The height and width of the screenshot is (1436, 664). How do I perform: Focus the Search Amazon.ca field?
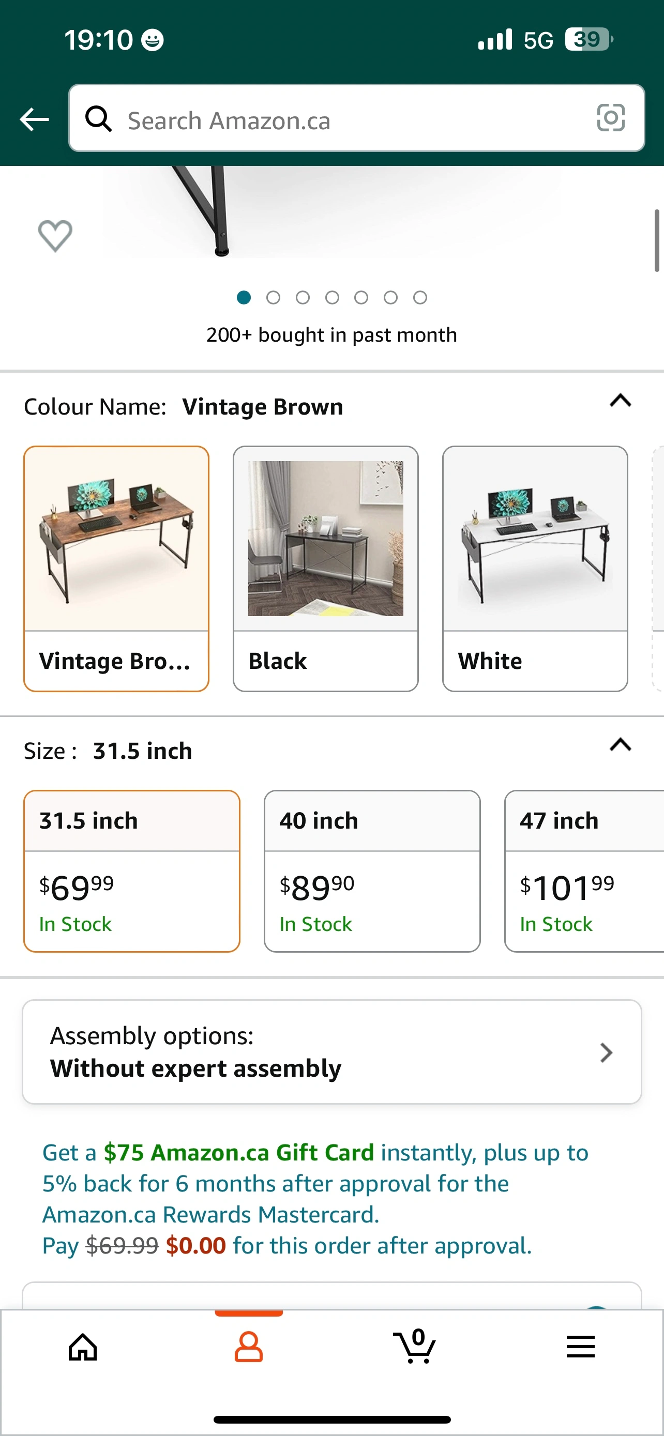point(345,120)
